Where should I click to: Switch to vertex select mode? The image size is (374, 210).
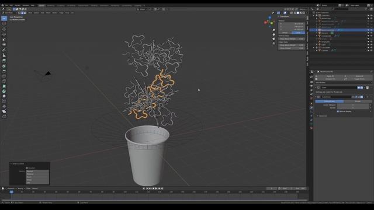pyautogui.click(x=19, y=13)
